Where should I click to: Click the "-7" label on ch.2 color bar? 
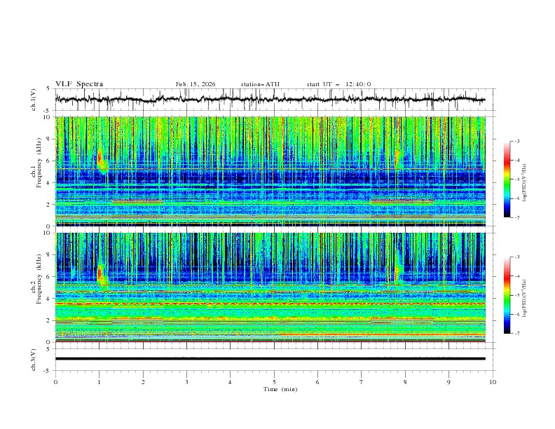[516, 334]
